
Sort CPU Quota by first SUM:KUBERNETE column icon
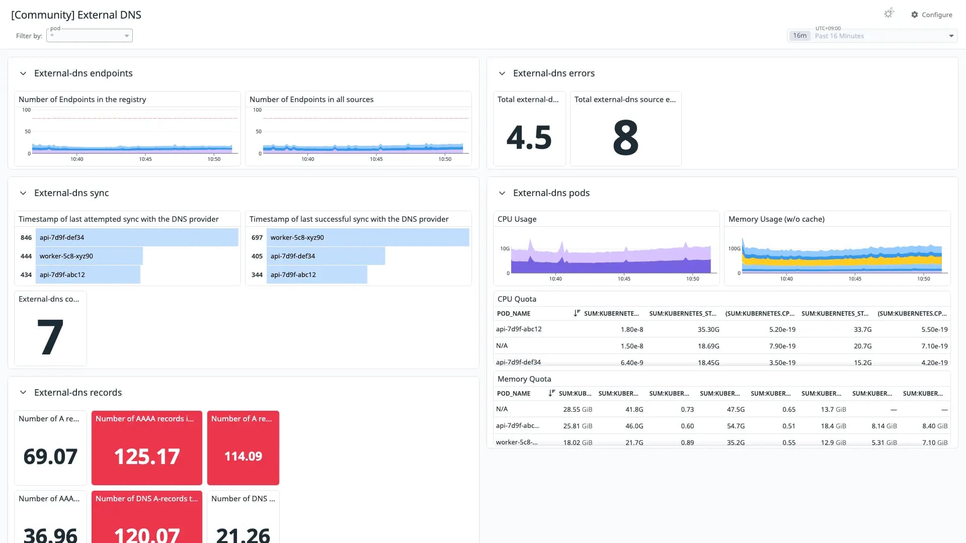577,313
